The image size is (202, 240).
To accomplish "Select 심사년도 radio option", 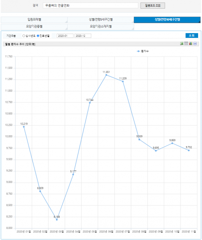I will (24, 36).
